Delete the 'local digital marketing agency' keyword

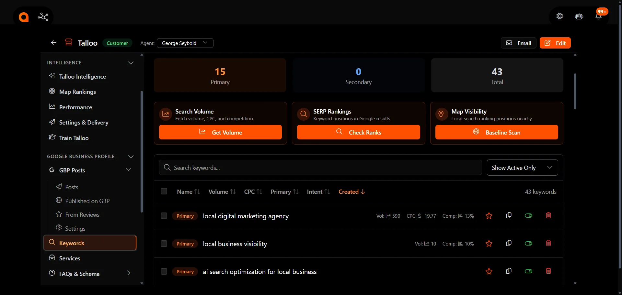pos(548,215)
